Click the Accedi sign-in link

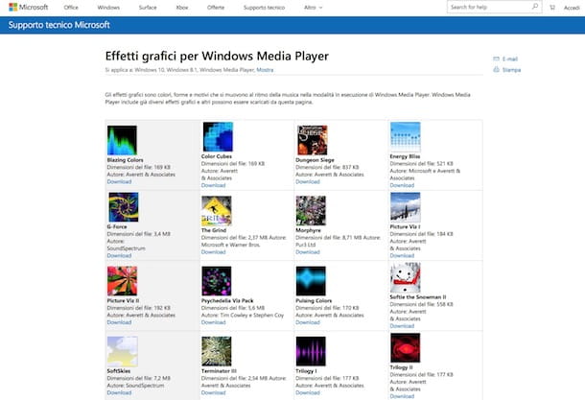pyautogui.click(x=572, y=8)
